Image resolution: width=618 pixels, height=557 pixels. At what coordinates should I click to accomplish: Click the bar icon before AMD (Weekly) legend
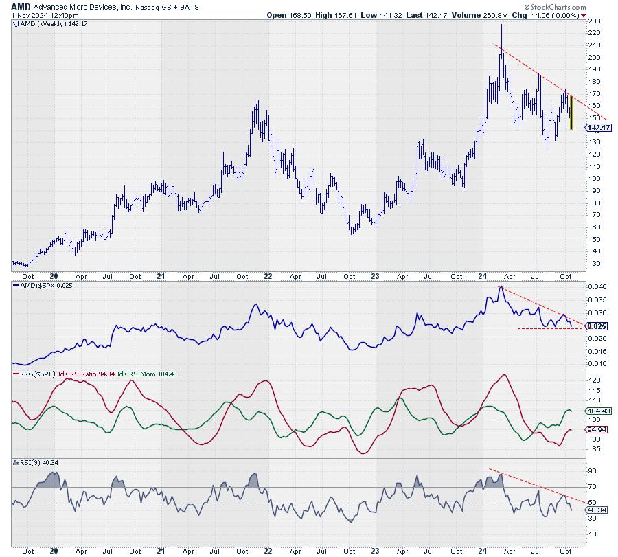16,24
